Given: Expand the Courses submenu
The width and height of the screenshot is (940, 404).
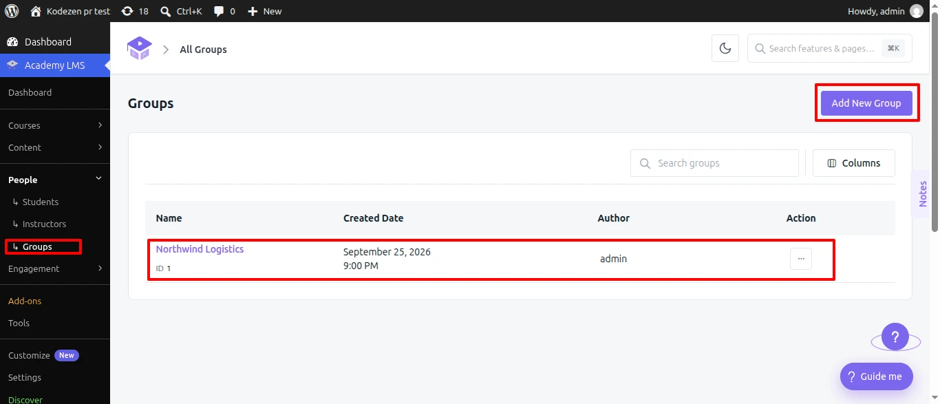Looking at the screenshot, I should click(55, 125).
